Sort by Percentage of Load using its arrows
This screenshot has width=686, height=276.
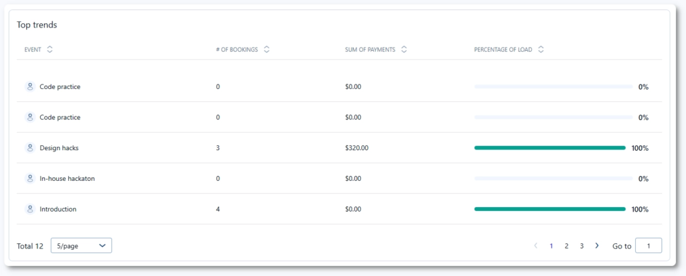click(x=541, y=50)
